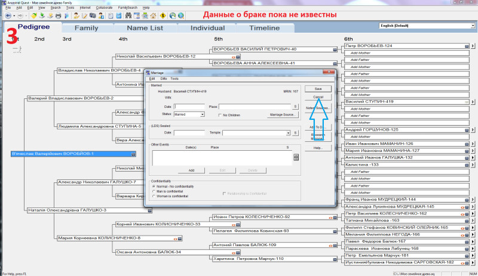Image resolution: width=478 pixels, height=276 pixels.
Task: Click the Home house icon
Action: pyautogui.click(x=153, y=15)
